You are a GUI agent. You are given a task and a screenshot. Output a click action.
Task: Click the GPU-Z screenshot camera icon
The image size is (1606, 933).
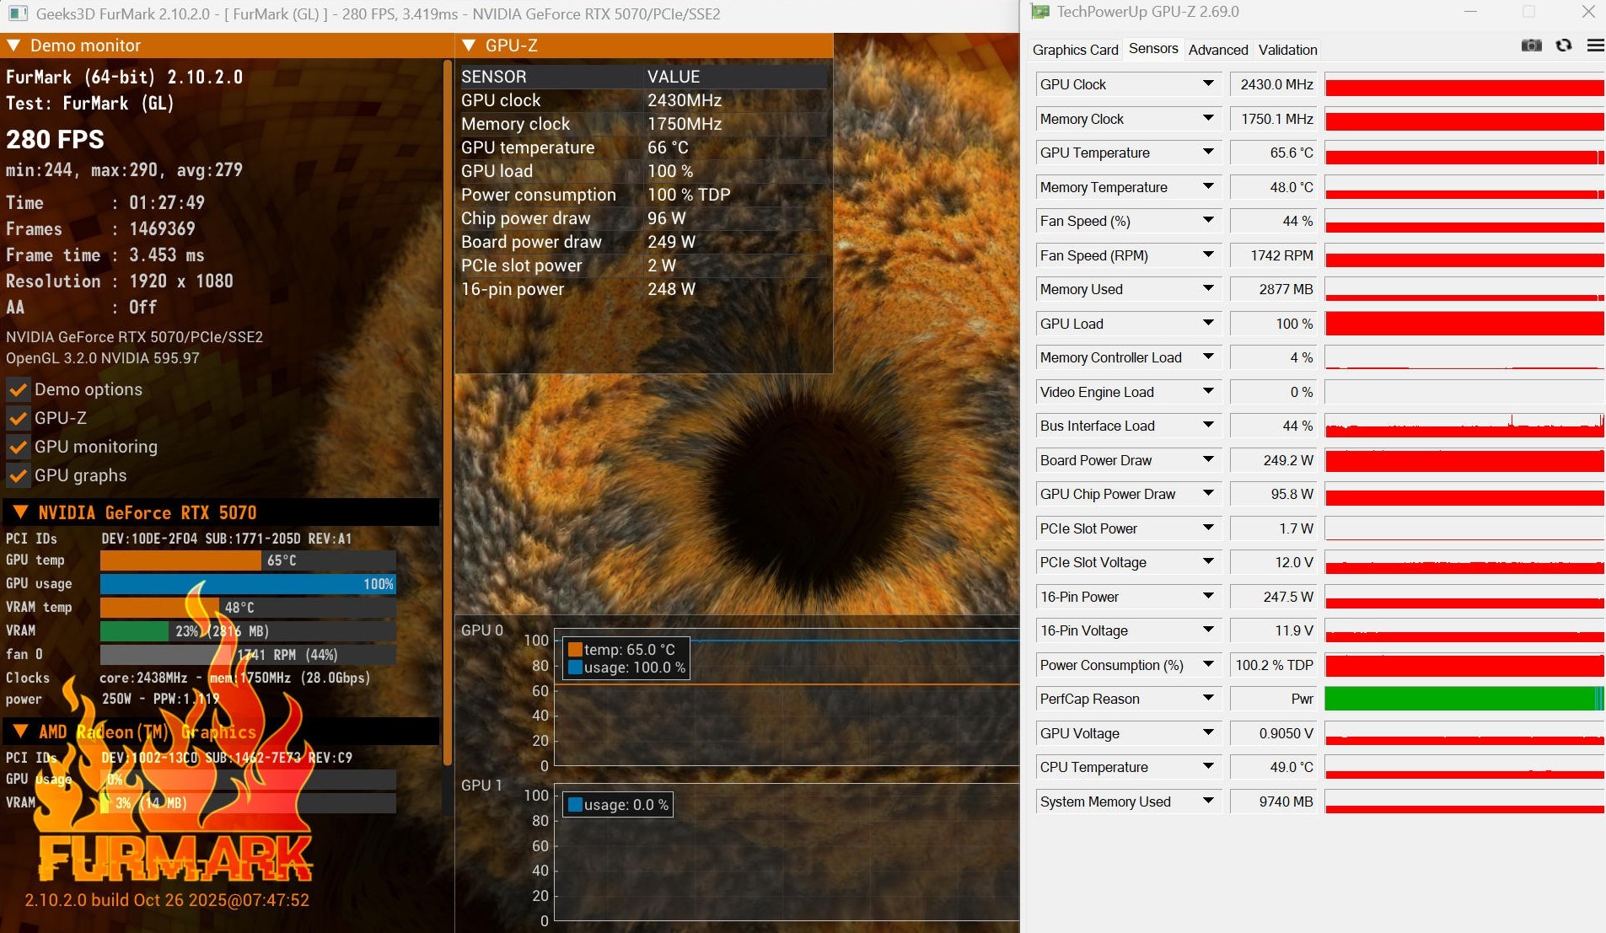(x=1531, y=46)
